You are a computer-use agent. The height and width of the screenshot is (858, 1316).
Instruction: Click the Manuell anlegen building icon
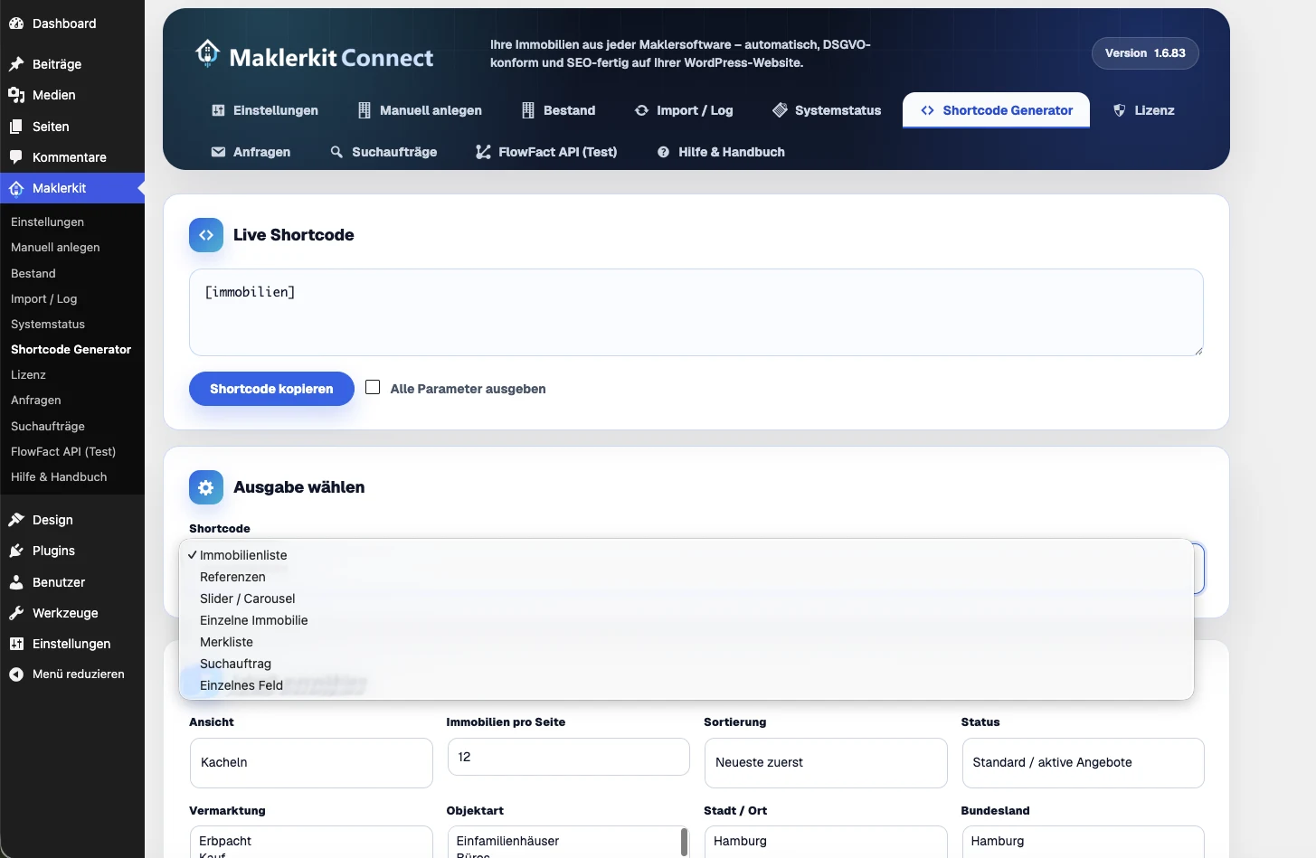point(365,110)
